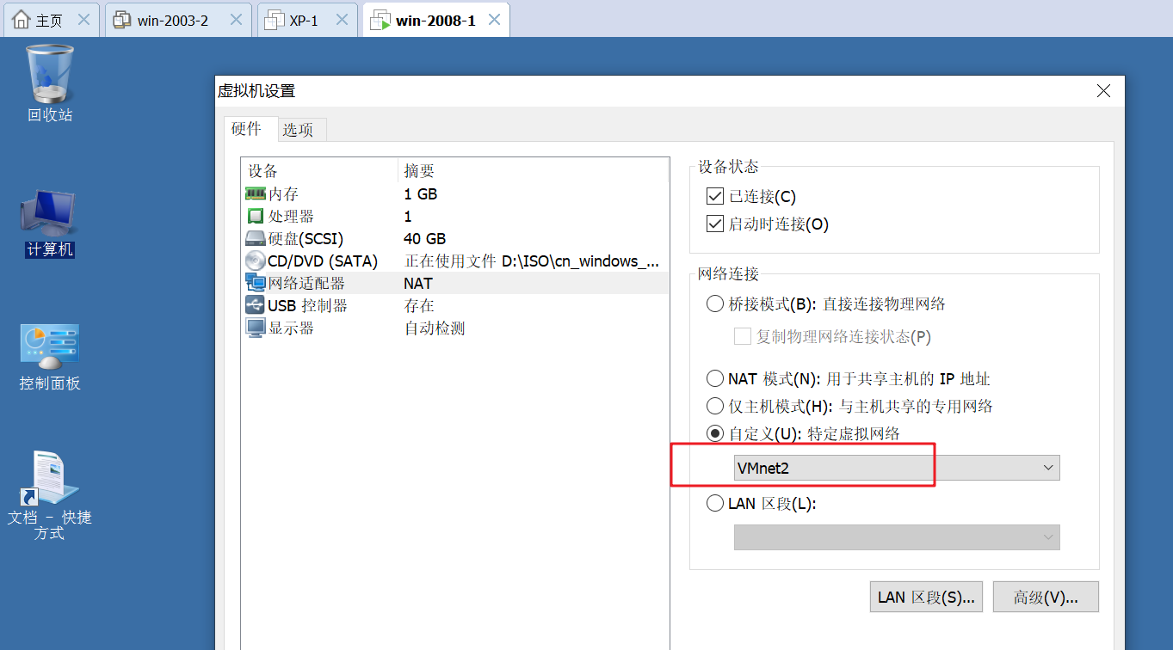Select the 文档 快捷方式 desktop icon
Image resolution: width=1173 pixels, height=650 pixels.
[x=50, y=495]
